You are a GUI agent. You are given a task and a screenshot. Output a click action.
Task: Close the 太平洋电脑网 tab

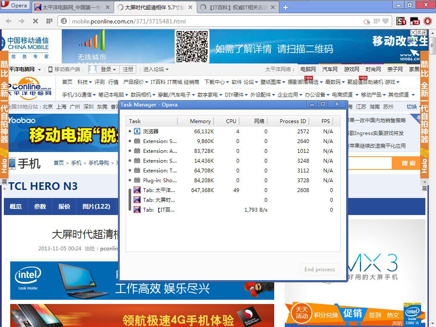[x=108, y=8]
